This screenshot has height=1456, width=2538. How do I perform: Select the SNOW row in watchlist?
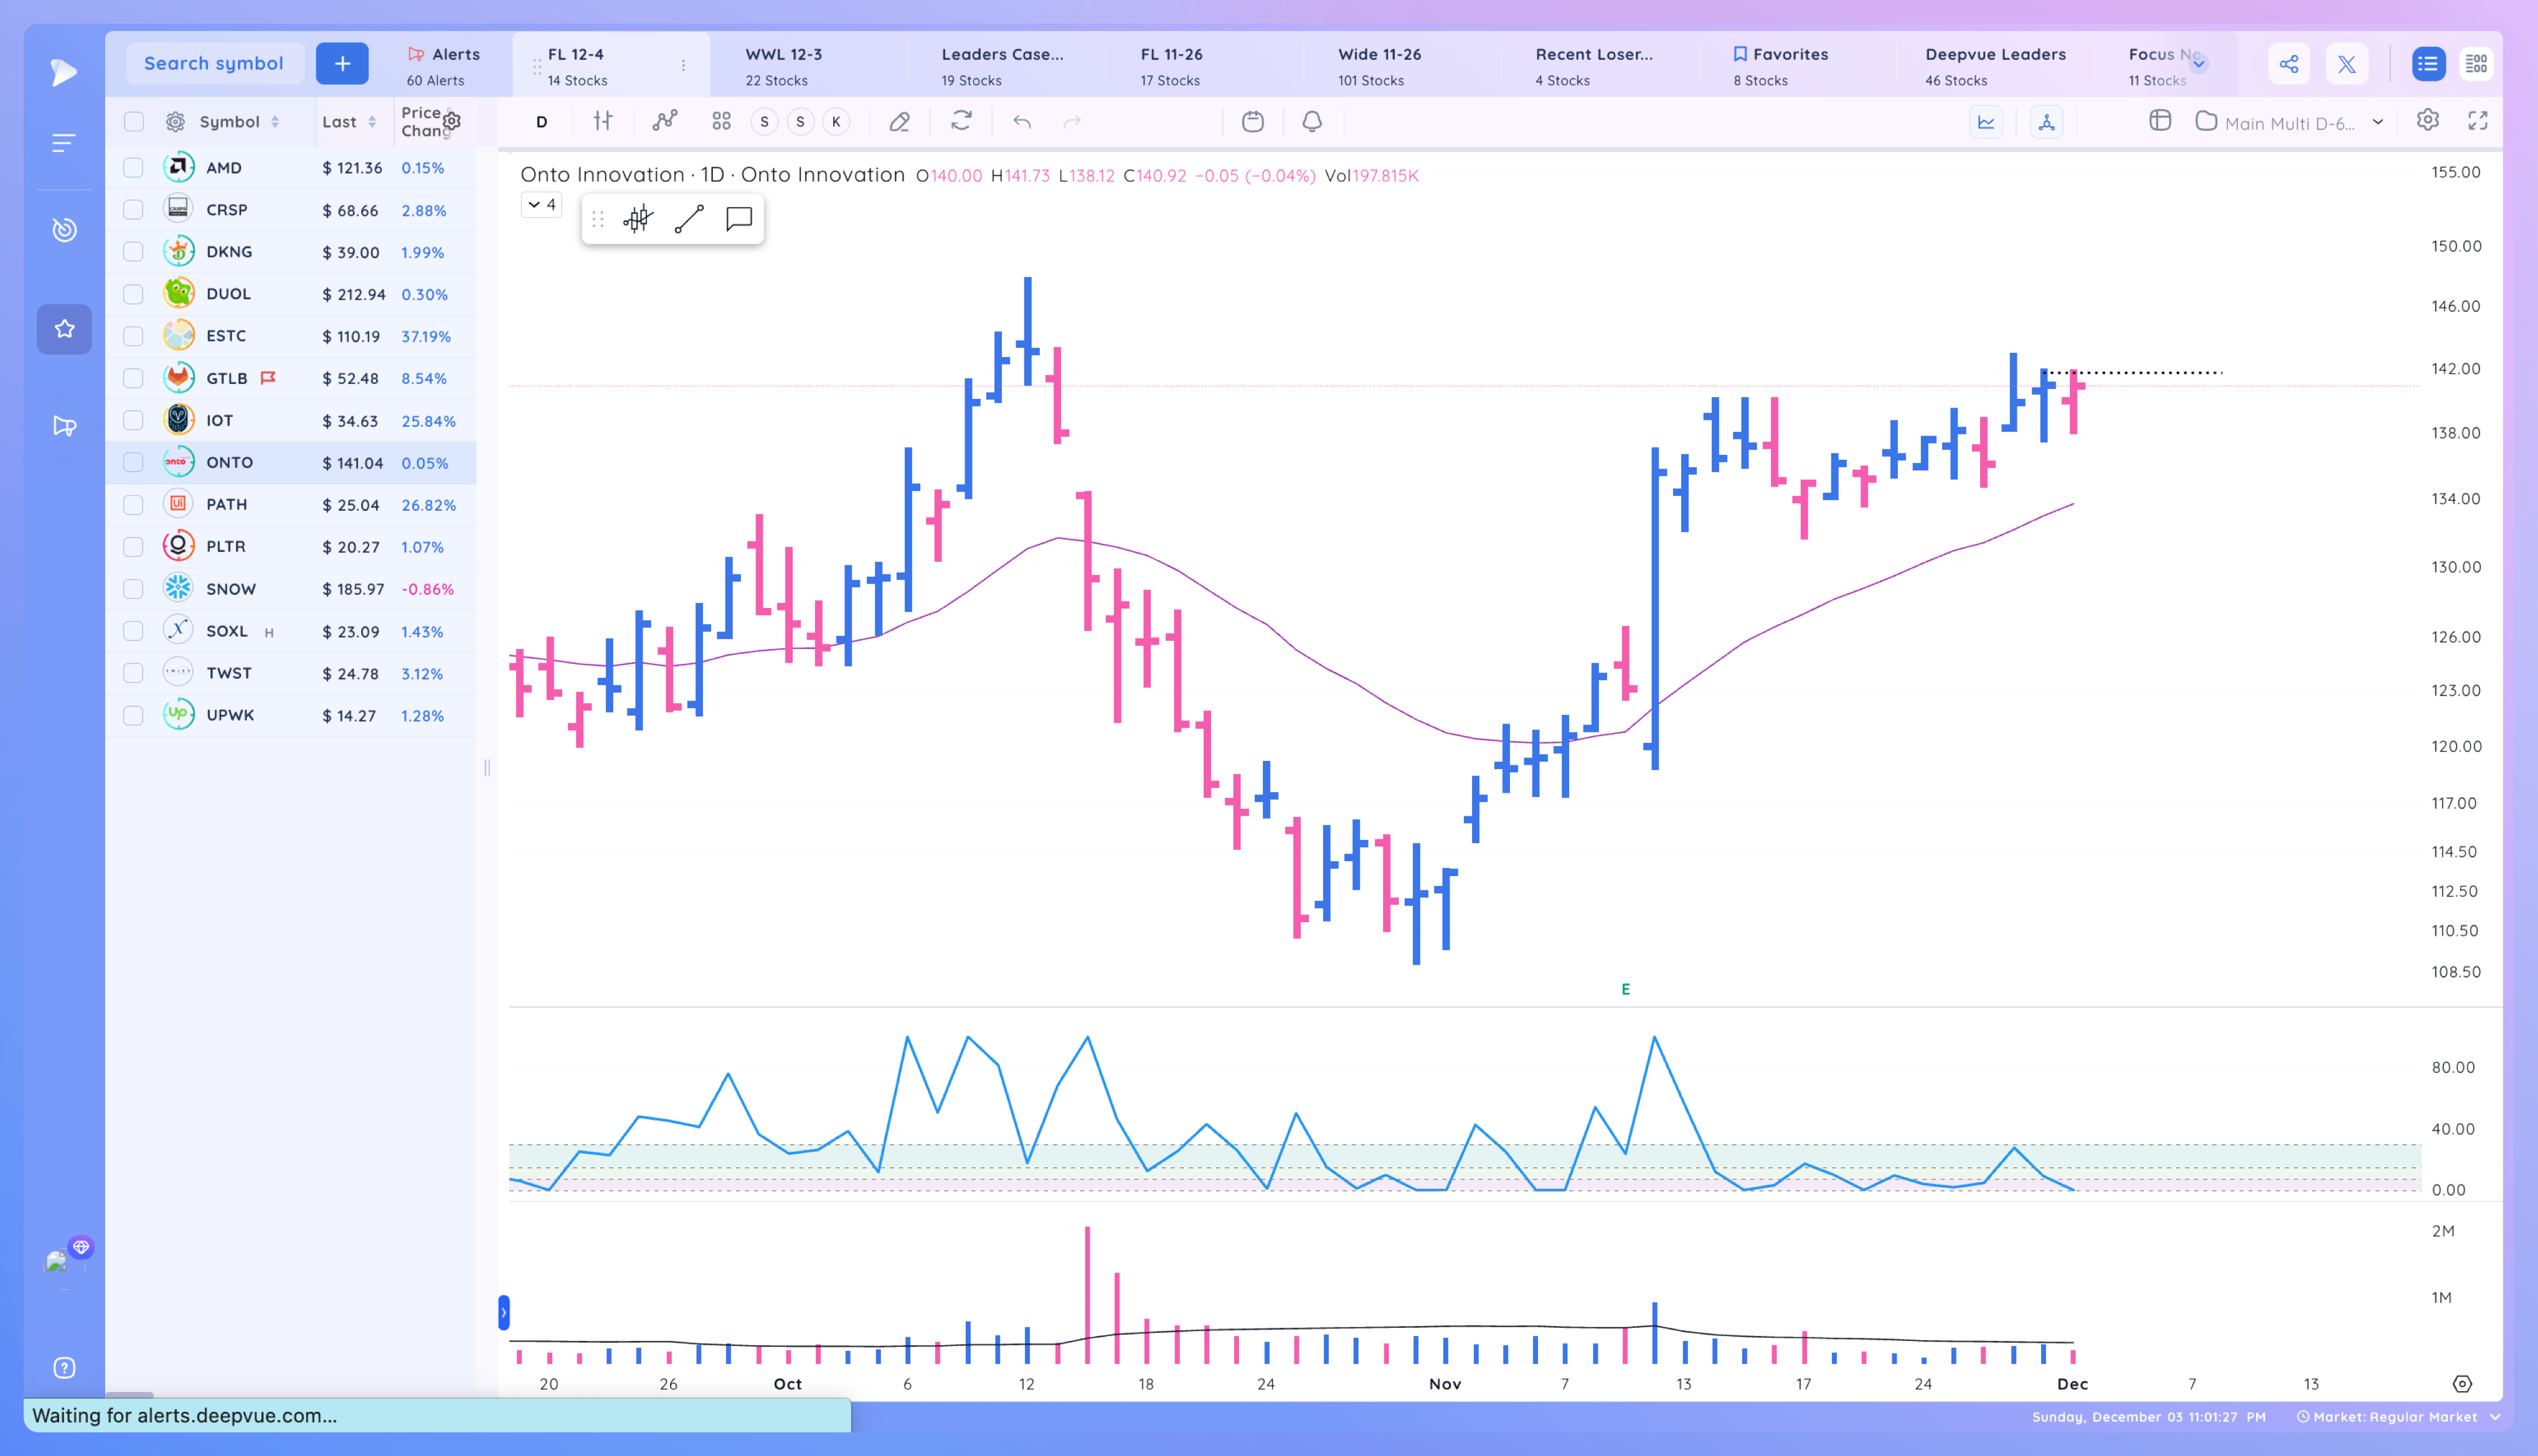pyautogui.click(x=291, y=589)
